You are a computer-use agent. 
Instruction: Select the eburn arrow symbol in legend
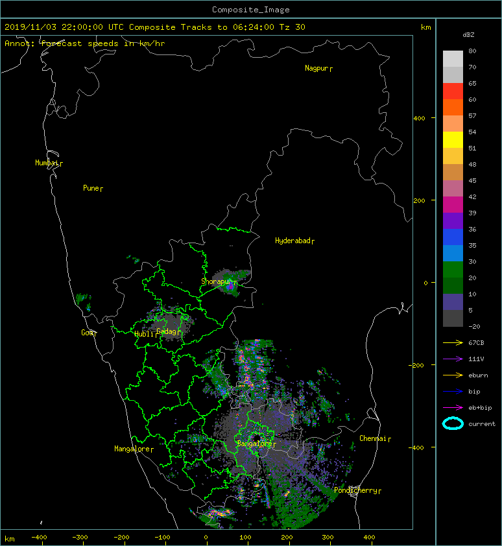coord(453,375)
